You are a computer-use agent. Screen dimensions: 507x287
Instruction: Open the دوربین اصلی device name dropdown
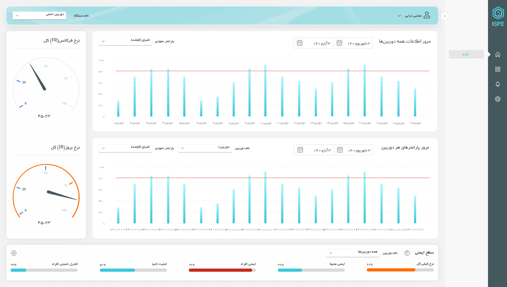point(39,15)
